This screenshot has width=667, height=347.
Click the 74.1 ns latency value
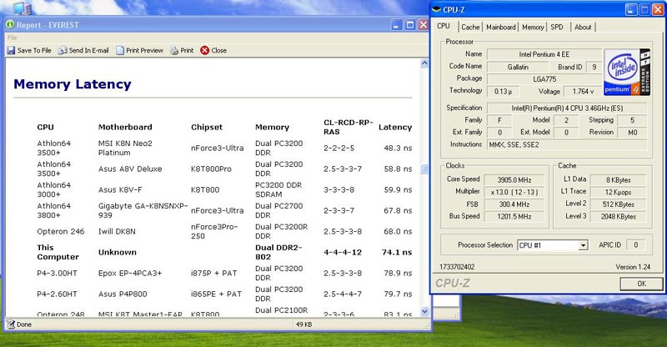(397, 252)
